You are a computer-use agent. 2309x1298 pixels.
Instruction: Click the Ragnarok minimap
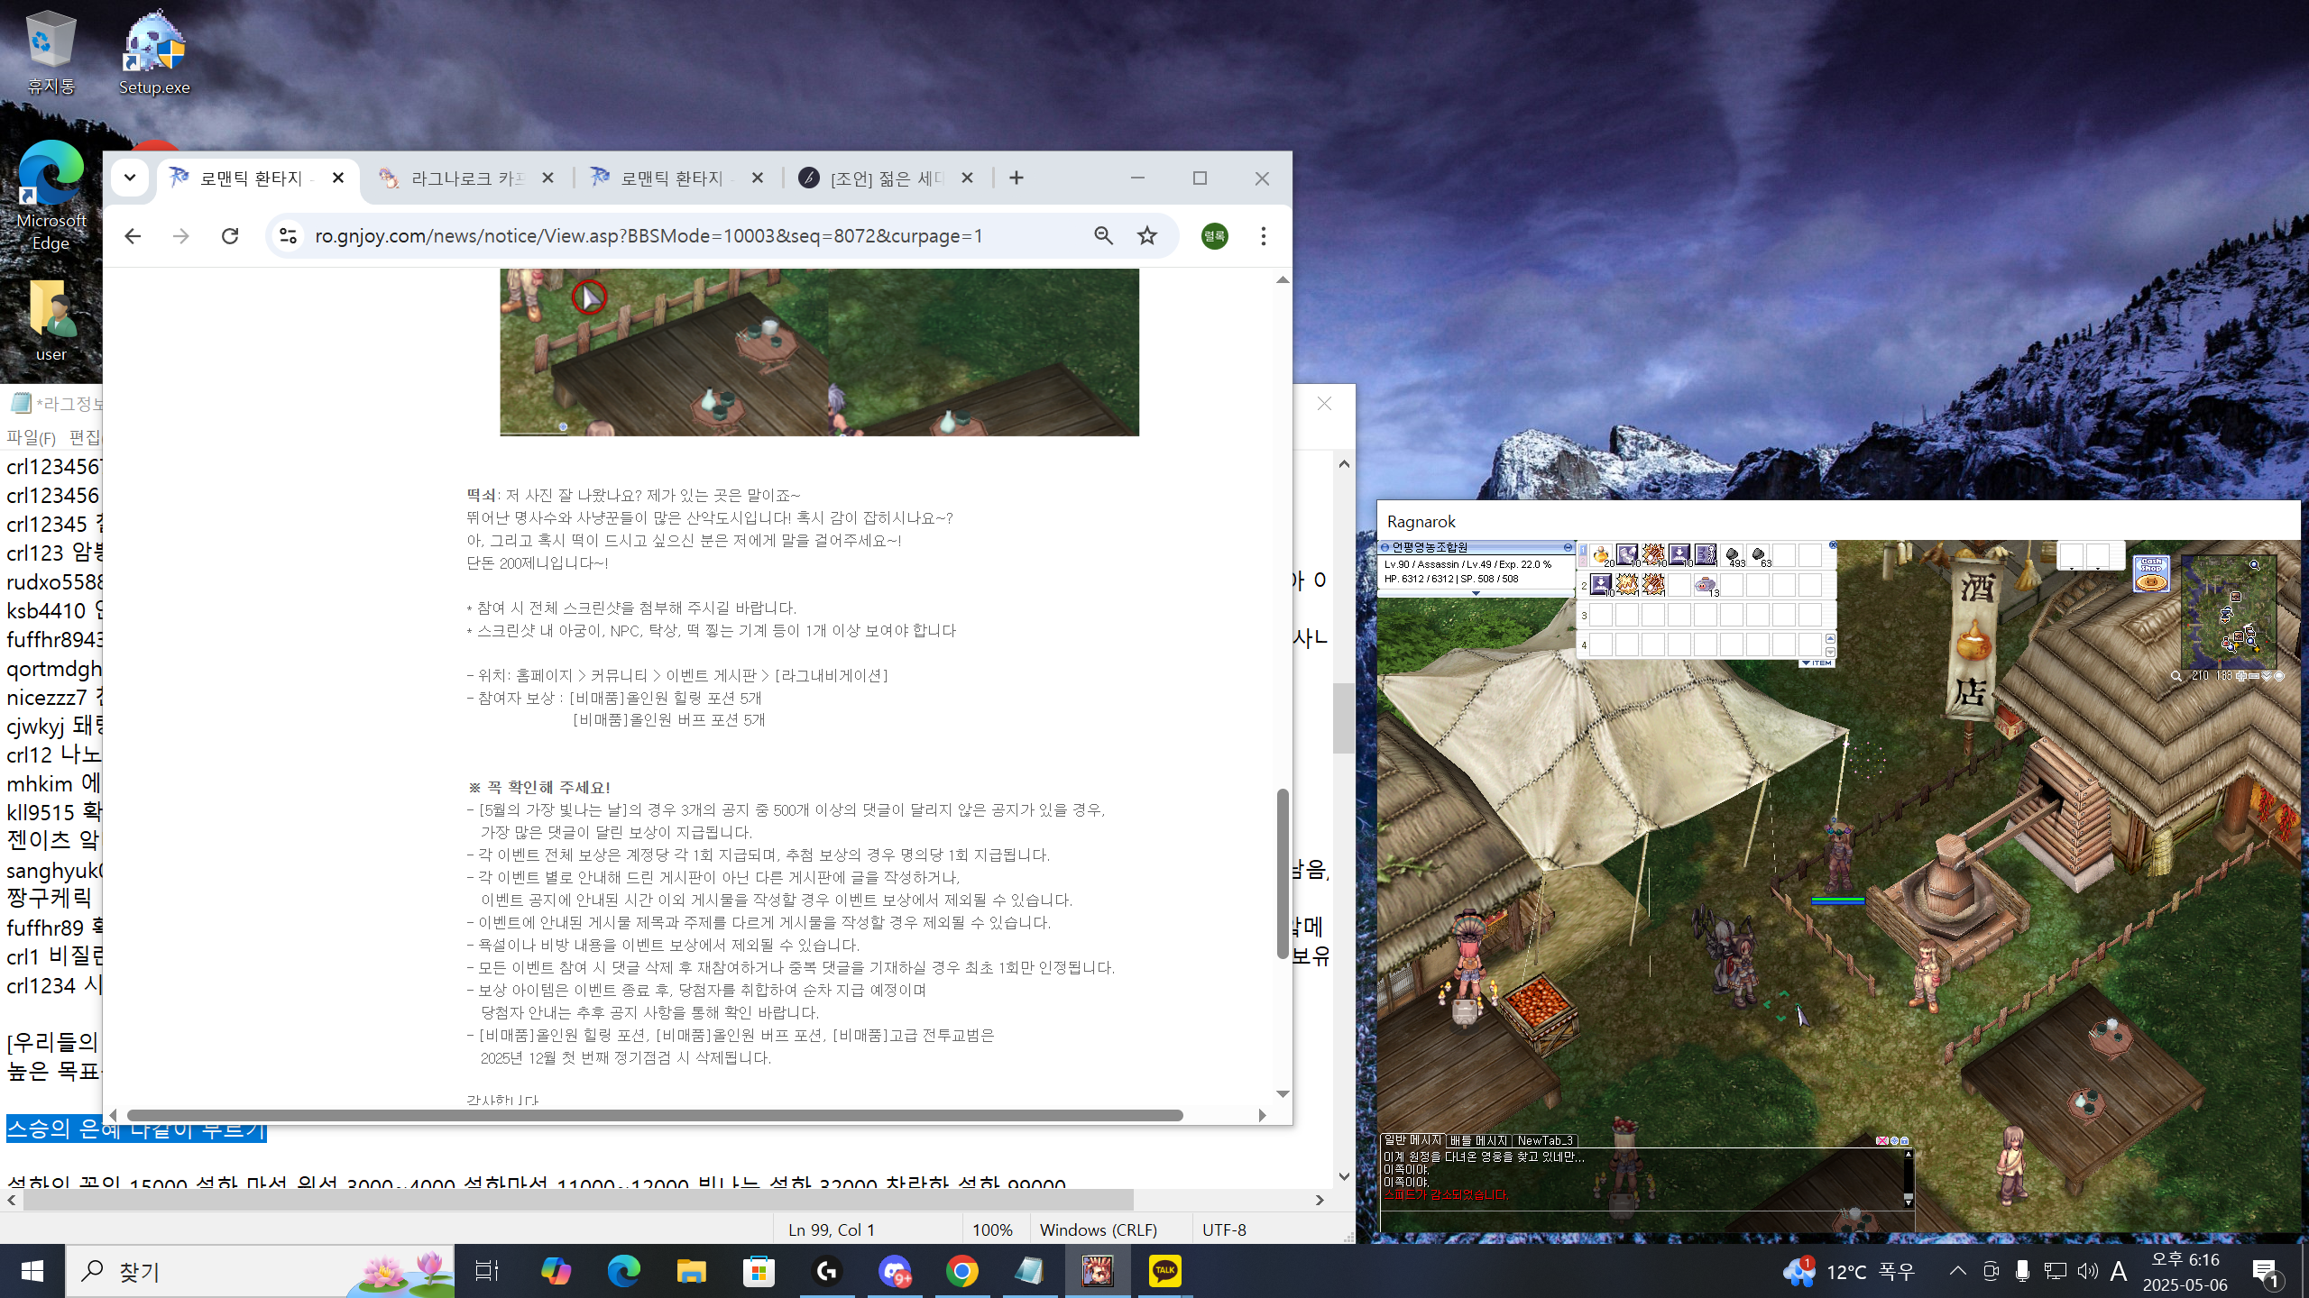click(x=2229, y=612)
